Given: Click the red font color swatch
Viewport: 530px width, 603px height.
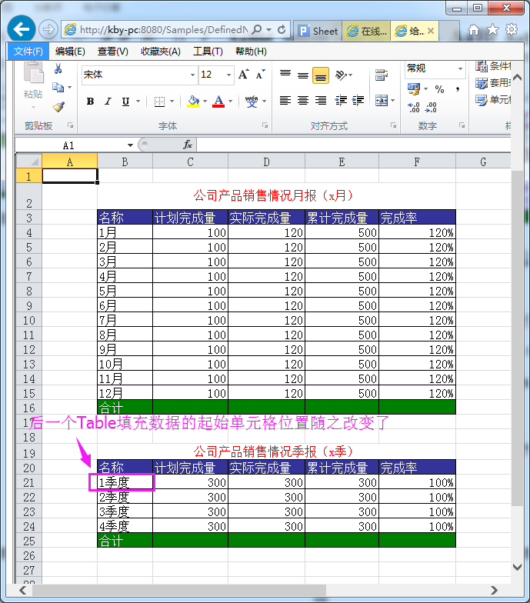Looking at the screenshot, I should pyautogui.click(x=218, y=102).
